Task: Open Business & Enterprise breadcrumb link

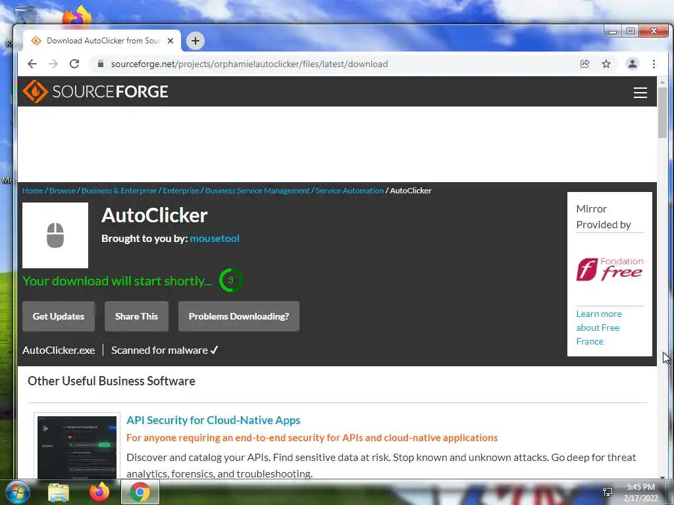Action: point(119,191)
